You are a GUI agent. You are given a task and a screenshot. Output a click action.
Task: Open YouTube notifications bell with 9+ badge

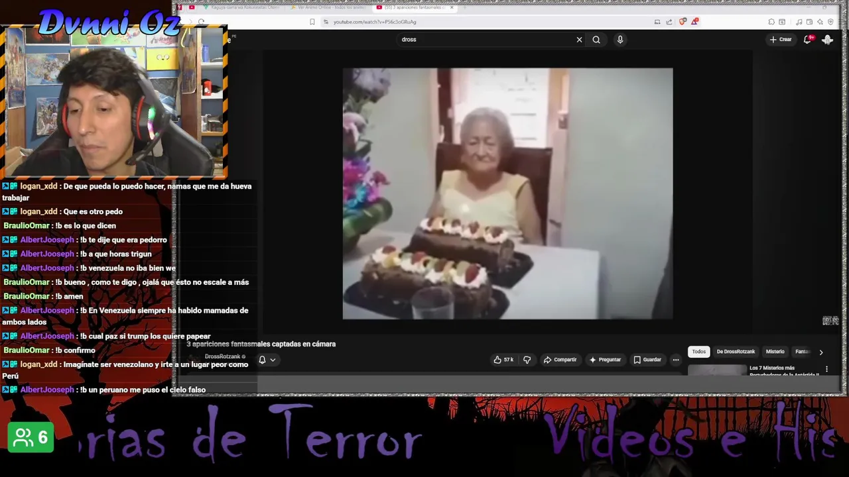(x=808, y=40)
